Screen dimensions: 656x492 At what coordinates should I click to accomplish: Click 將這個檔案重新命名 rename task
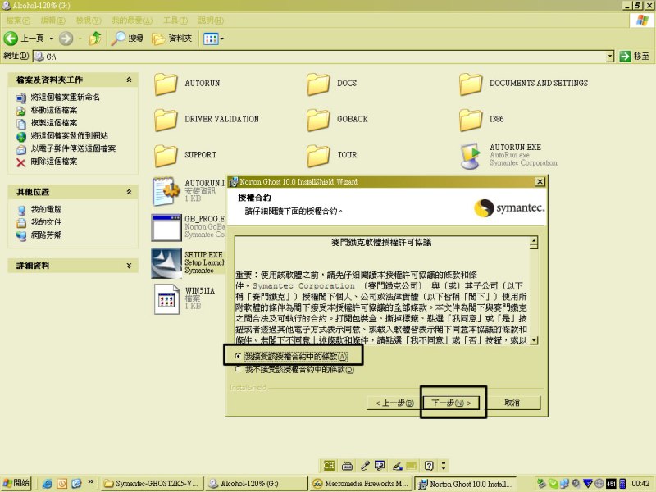[x=66, y=98]
